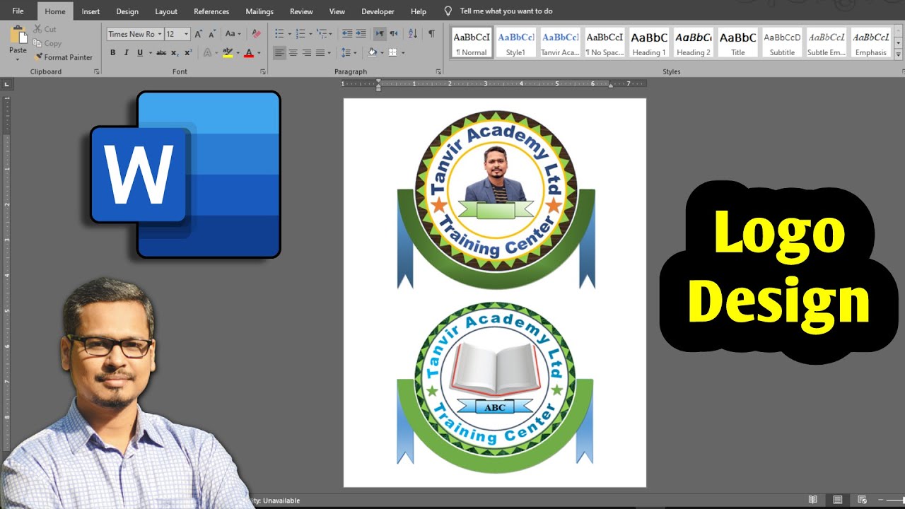Open Font dialog launcher

pyautogui.click(x=263, y=71)
